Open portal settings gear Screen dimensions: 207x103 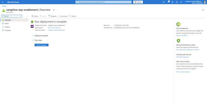point(173,2)
